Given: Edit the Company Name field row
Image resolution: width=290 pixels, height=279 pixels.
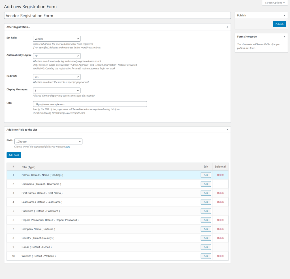Looking at the screenshot, I should 206,229.
